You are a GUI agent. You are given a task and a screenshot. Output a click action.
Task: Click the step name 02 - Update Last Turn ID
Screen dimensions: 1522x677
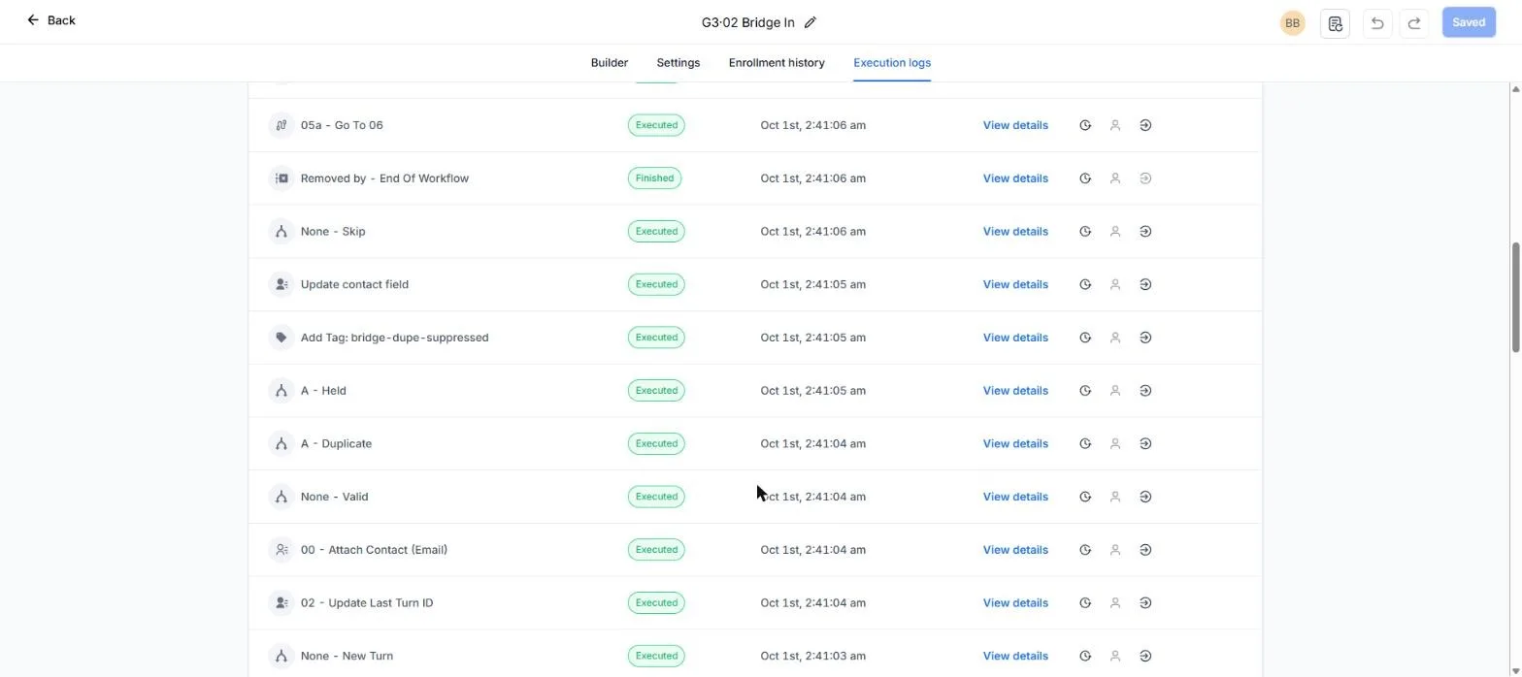(x=367, y=603)
